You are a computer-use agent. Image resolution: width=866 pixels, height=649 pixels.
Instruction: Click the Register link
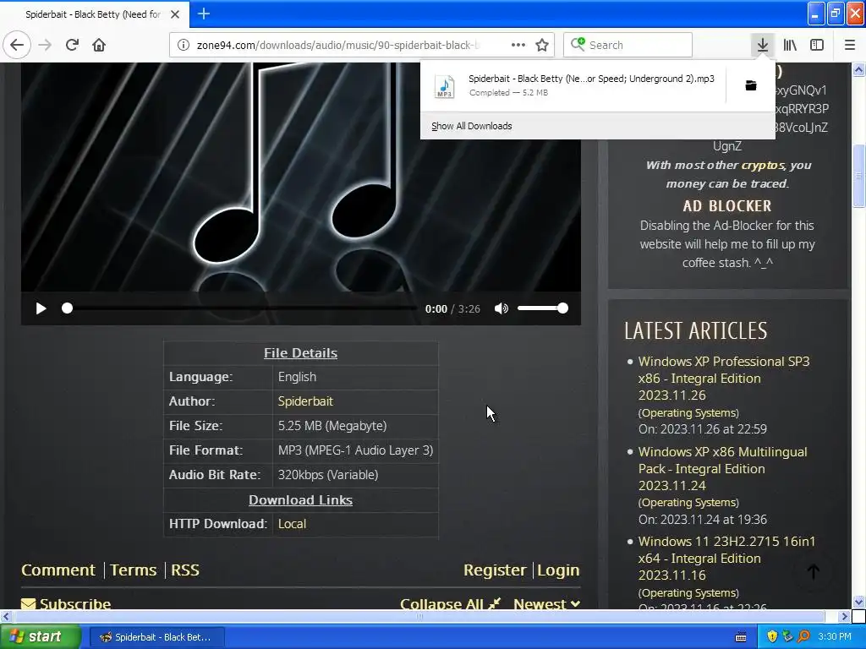495,570
